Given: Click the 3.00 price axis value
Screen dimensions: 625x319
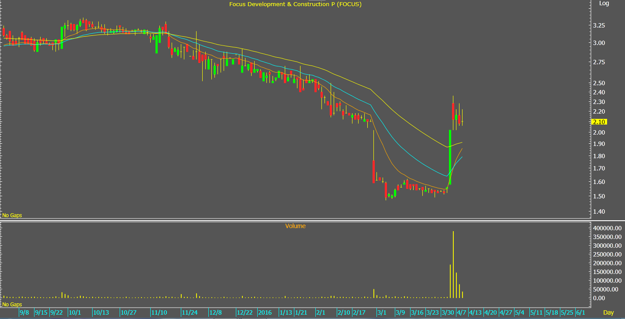Looking at the screenshot, I should 598,43.
